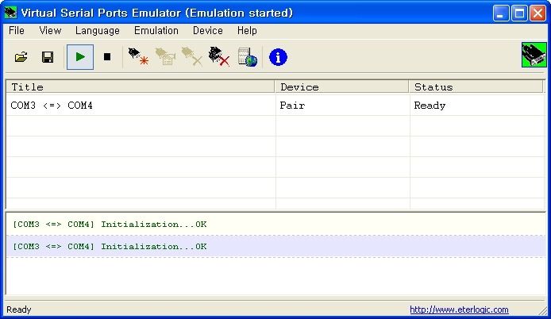Click the grayed reinitialize device icon
This screenshot has height=319, width=551.
click(165, 57)
